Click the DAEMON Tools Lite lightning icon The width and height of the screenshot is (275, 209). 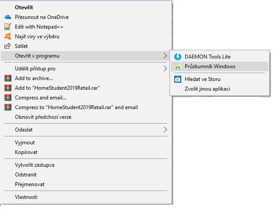(x=178, y=57)
